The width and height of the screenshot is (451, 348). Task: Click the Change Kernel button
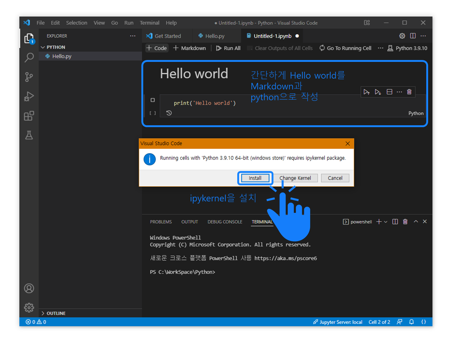click(x=295, y=178)
